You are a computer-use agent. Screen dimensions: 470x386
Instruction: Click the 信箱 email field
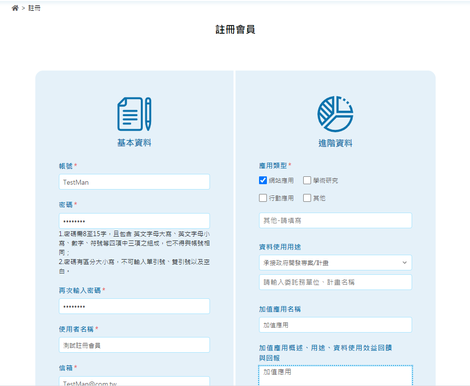point(134,382)
